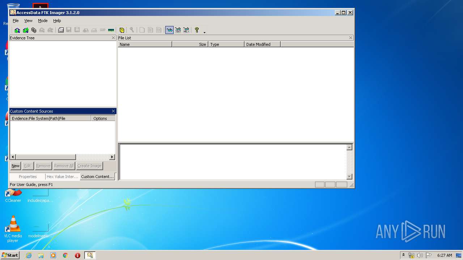
Task: Click the Capture Memory chip icon
Action: 111,30
